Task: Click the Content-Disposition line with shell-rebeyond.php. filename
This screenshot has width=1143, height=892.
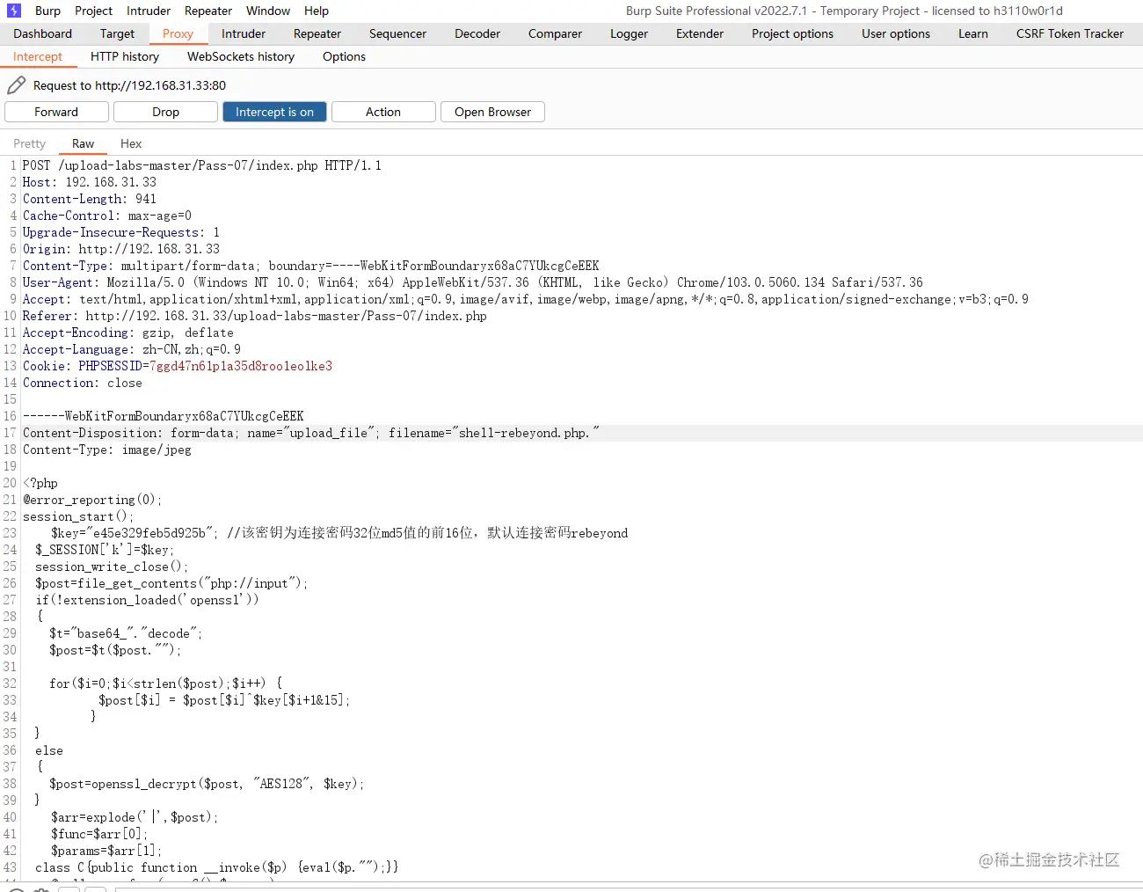Action: [x=311, y=433]
